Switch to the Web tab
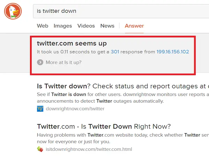Image resolution: width=209 pixels, height=156 pixels. click(x=42, y=26)
